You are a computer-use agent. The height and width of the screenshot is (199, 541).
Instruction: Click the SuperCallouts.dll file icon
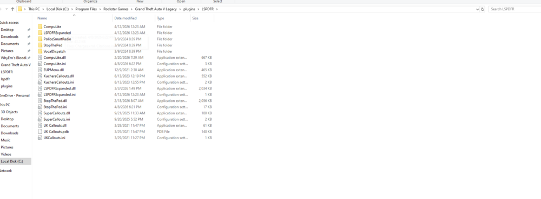pos(40,113)
